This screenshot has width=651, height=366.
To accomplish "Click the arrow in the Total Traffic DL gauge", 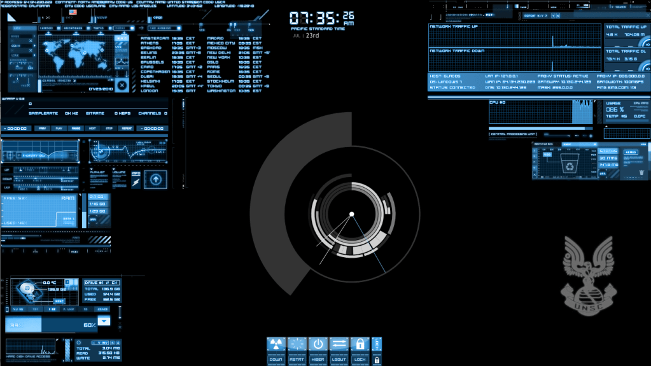I will pos(648,69).
